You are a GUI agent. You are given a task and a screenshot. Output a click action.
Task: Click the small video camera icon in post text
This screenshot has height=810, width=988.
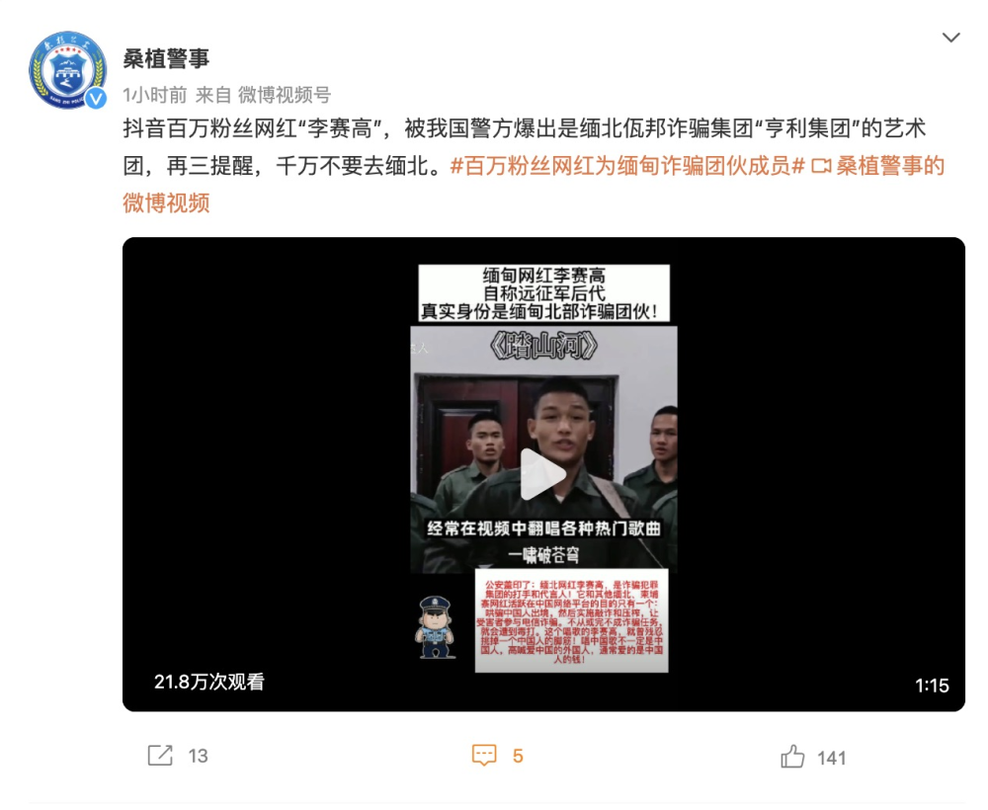point(821,166)
